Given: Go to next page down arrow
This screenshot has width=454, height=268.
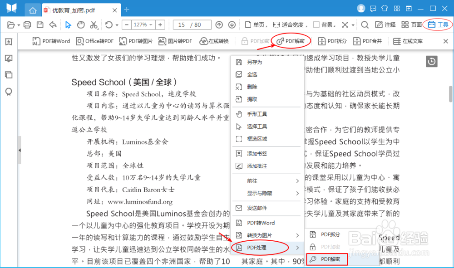Looking at the screenshot, I should (x=232, y=25).
